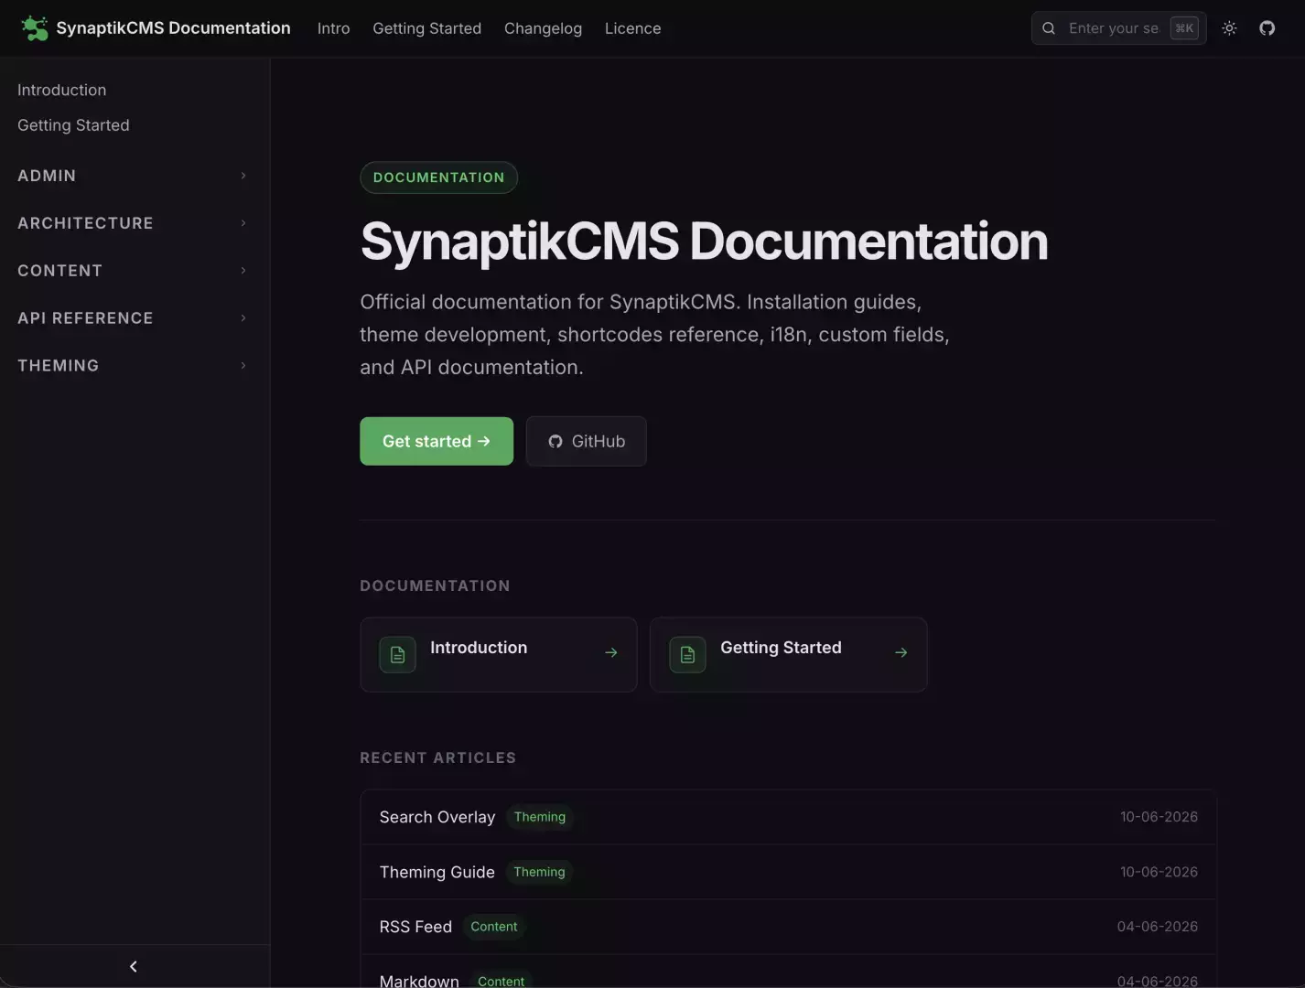Open the Getting Started documentation card title

click(x=781, y=648)
